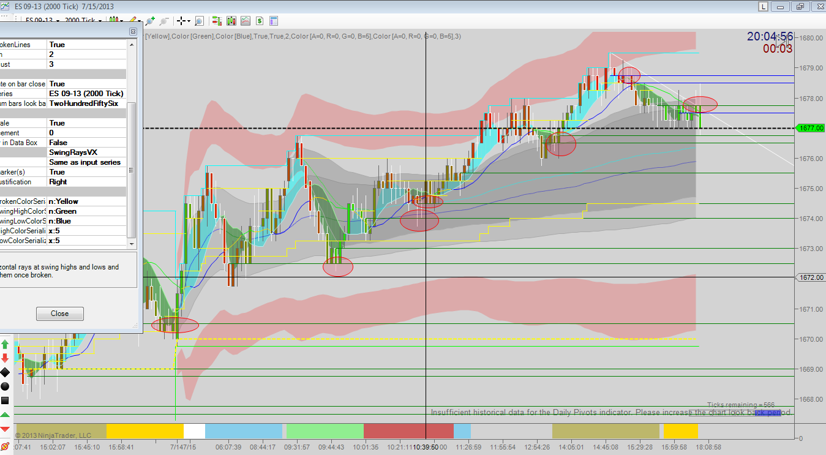Select the red triangle down drawing tool
This screenshot has height=455, width=826.
[x=5, y=429]
